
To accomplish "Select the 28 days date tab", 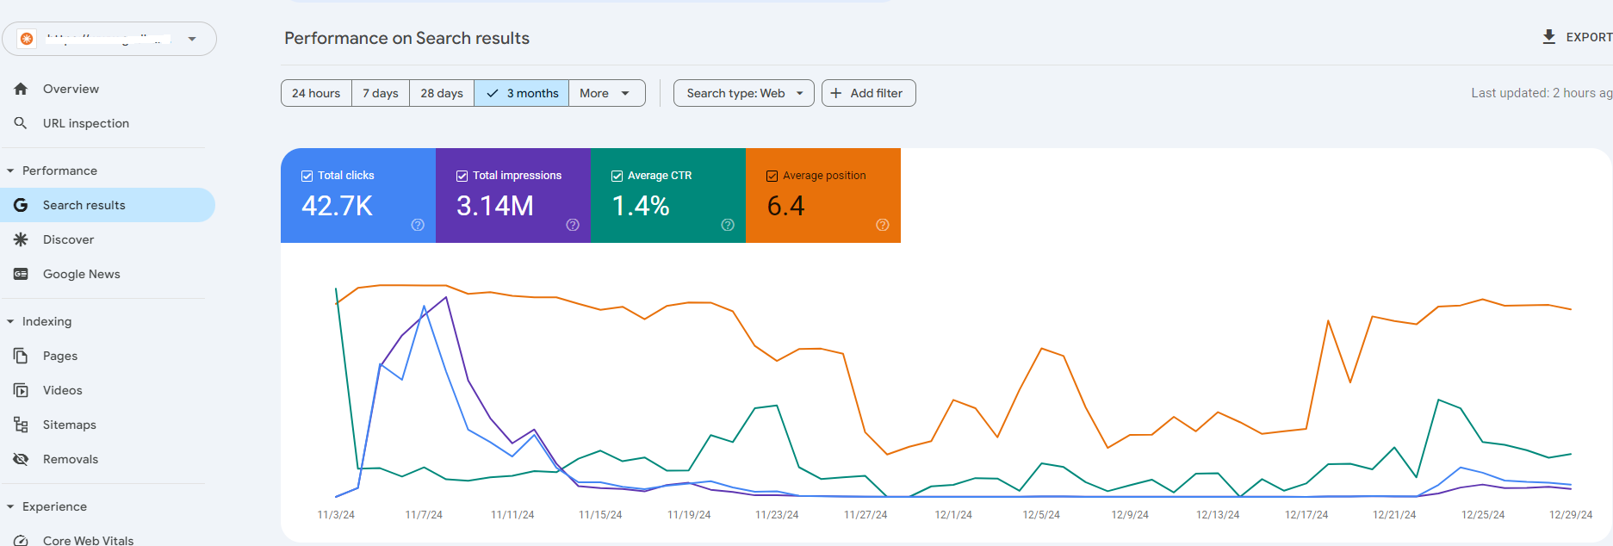I will [441, 93].
